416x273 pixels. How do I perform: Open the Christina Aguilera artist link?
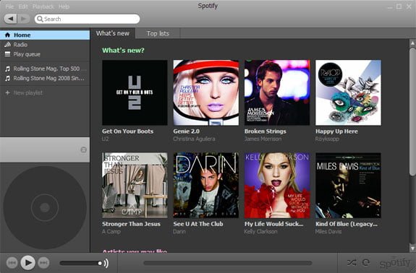click(194, 139)
